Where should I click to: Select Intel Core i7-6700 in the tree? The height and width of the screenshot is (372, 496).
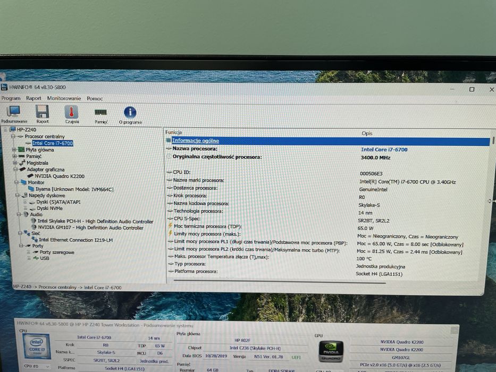[x=53, y=143]
